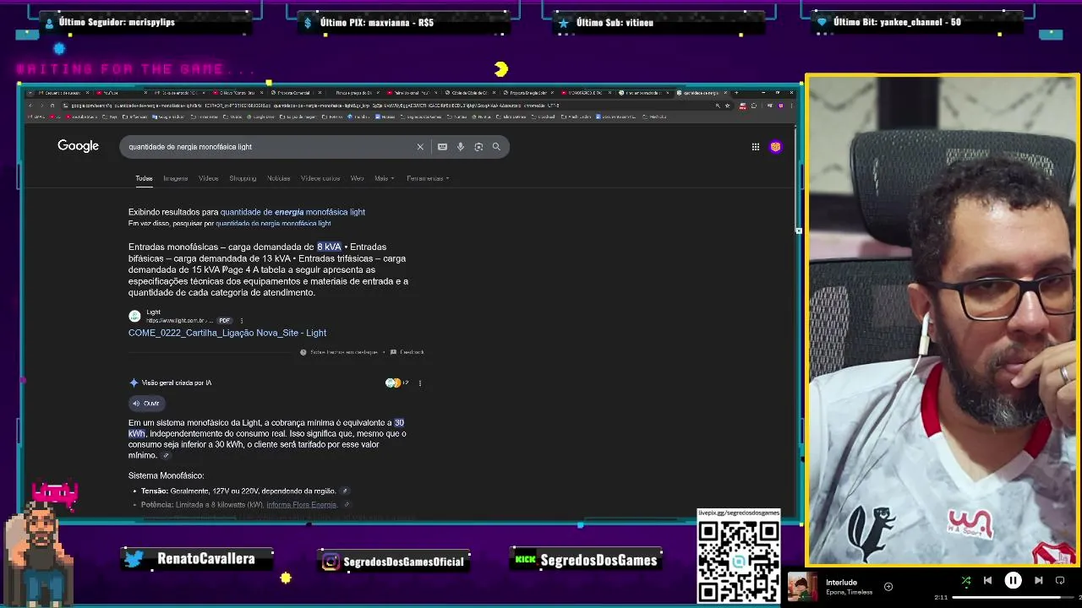Switch to the Imagens tab
1082x608 pixels.
point(176,178)
